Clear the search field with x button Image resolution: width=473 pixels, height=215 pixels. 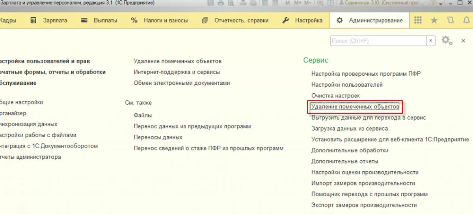431,41
